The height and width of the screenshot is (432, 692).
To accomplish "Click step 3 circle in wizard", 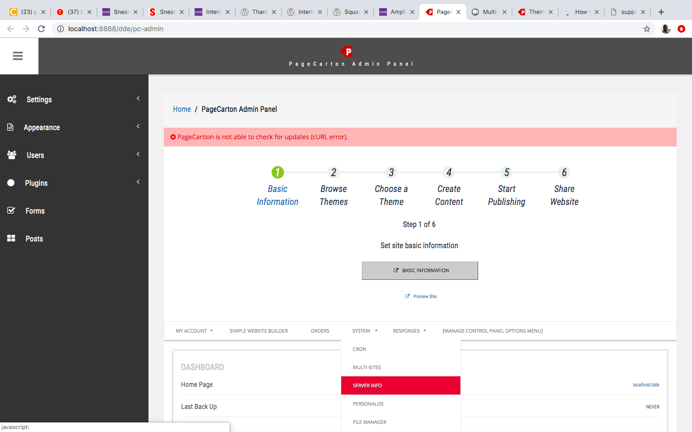I will tap(391, 172).
